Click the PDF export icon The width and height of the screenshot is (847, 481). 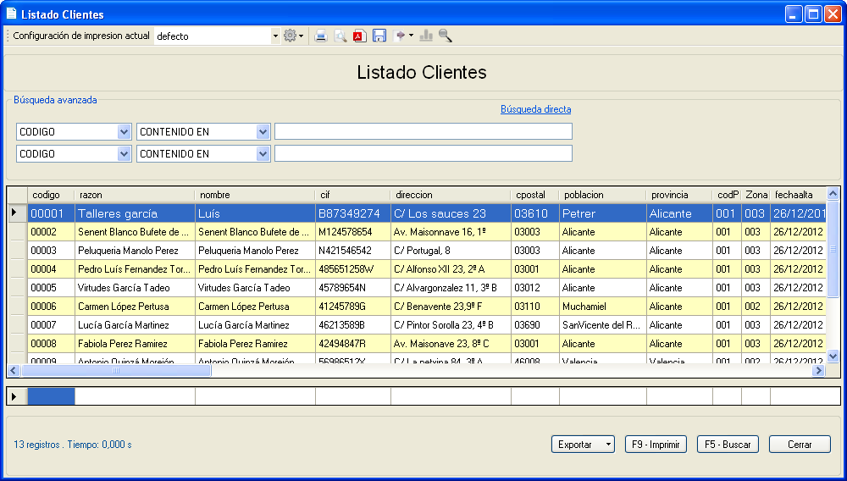(x=359, y=36)
